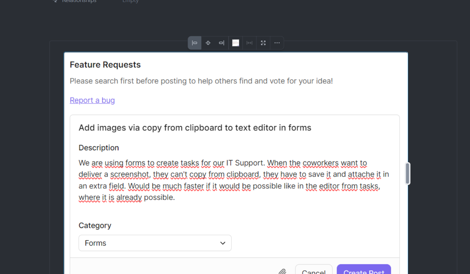Expand the embed to fullscreen view
The height and width of the screenshot is (274, 470).
tap(263, 43)
